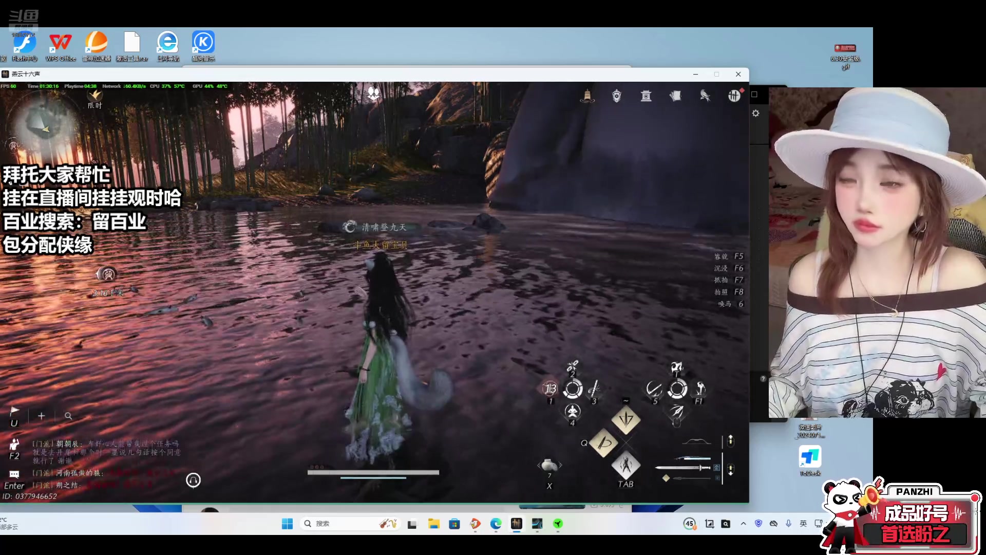
Task: Click the bird icon in game top bar
Action: [705, 96]
